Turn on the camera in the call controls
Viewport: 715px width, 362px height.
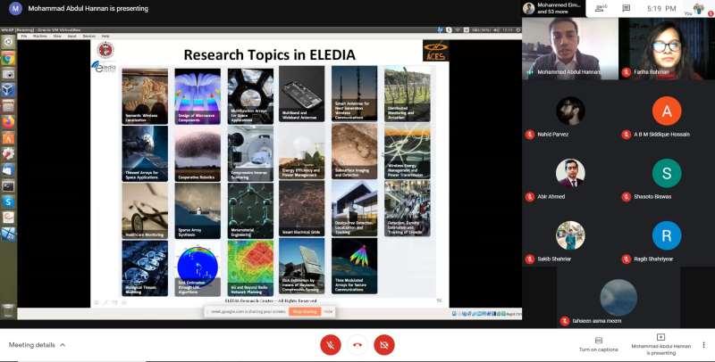pyautogui.click(x=384, y=344)
